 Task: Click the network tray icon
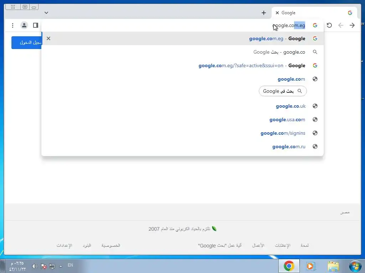(x=52, y=266)
